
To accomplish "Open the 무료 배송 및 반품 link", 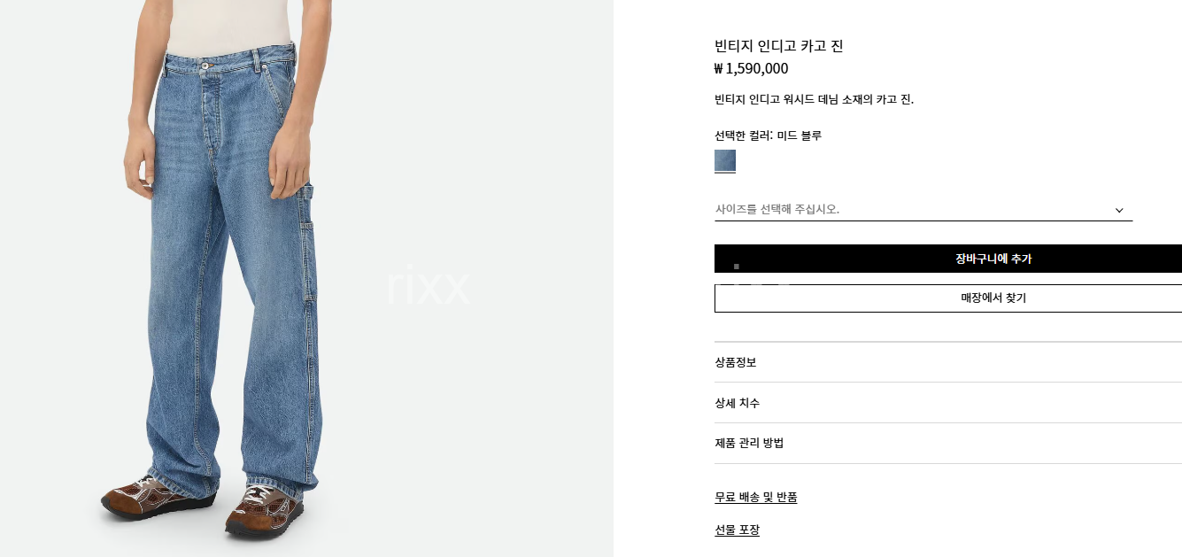I will 755,498.
